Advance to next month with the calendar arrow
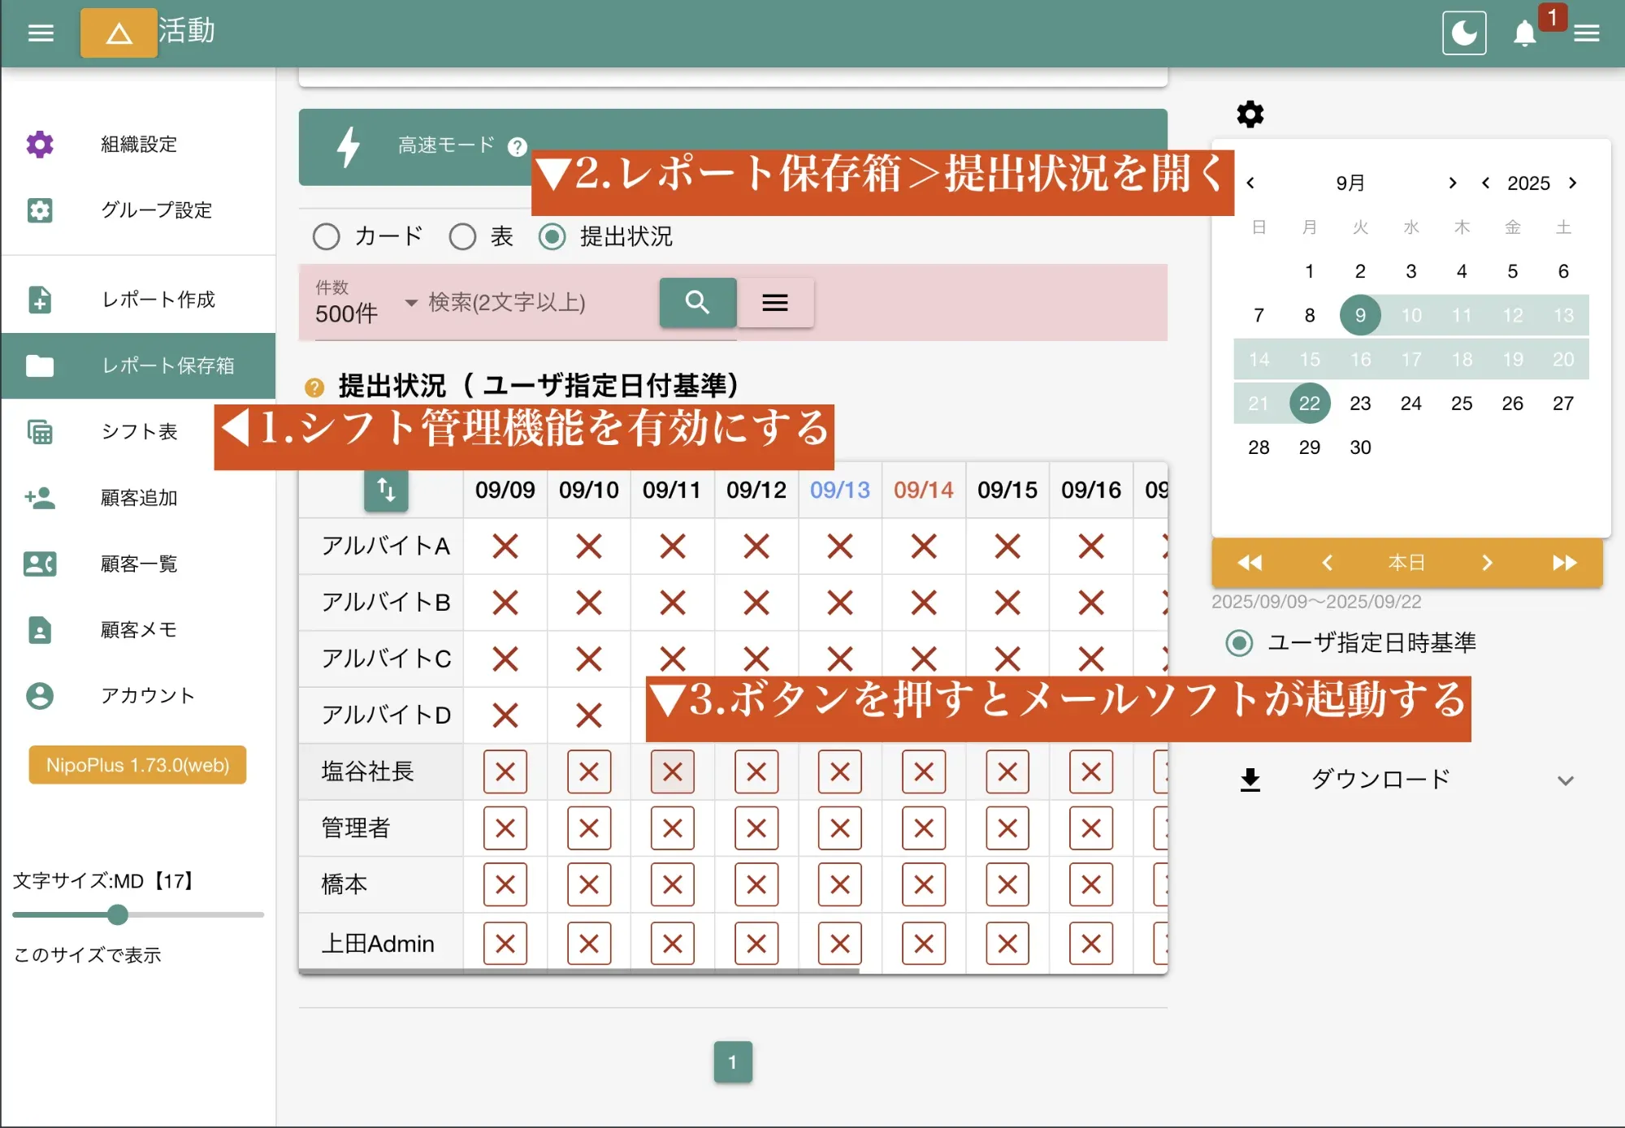The image size is (1625, 1128). (x=1454, y=183)
